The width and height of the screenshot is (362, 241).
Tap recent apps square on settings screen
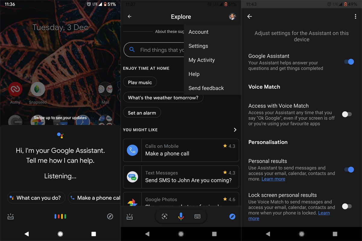click(x=335, y=234)
